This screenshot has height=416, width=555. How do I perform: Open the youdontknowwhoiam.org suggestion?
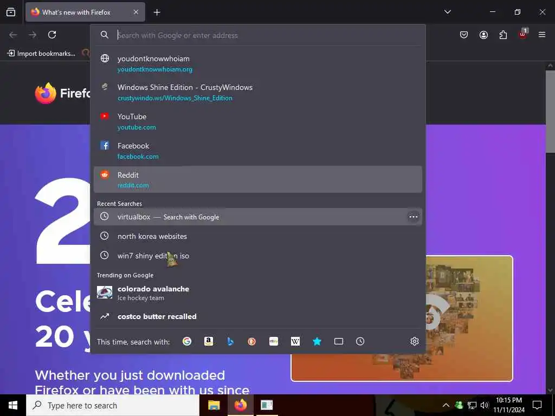pos(257,64)
